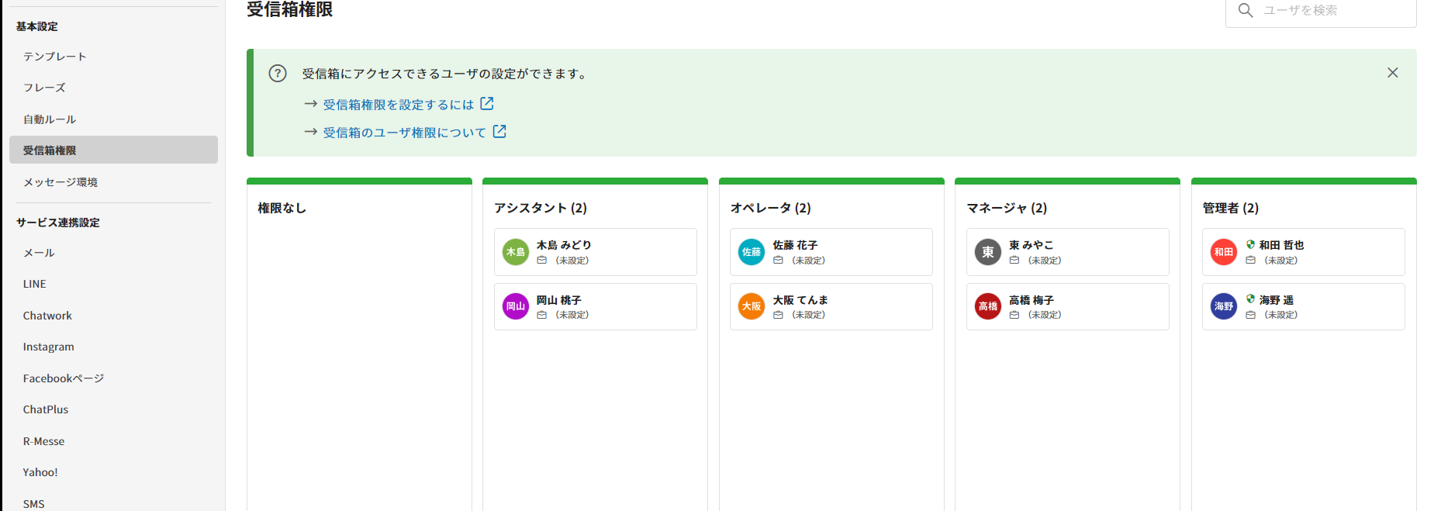Image resolution: width=1434 pixels, height=511 pixels.
Task: Go to 自動ルール settings
Action: [50, 119]
